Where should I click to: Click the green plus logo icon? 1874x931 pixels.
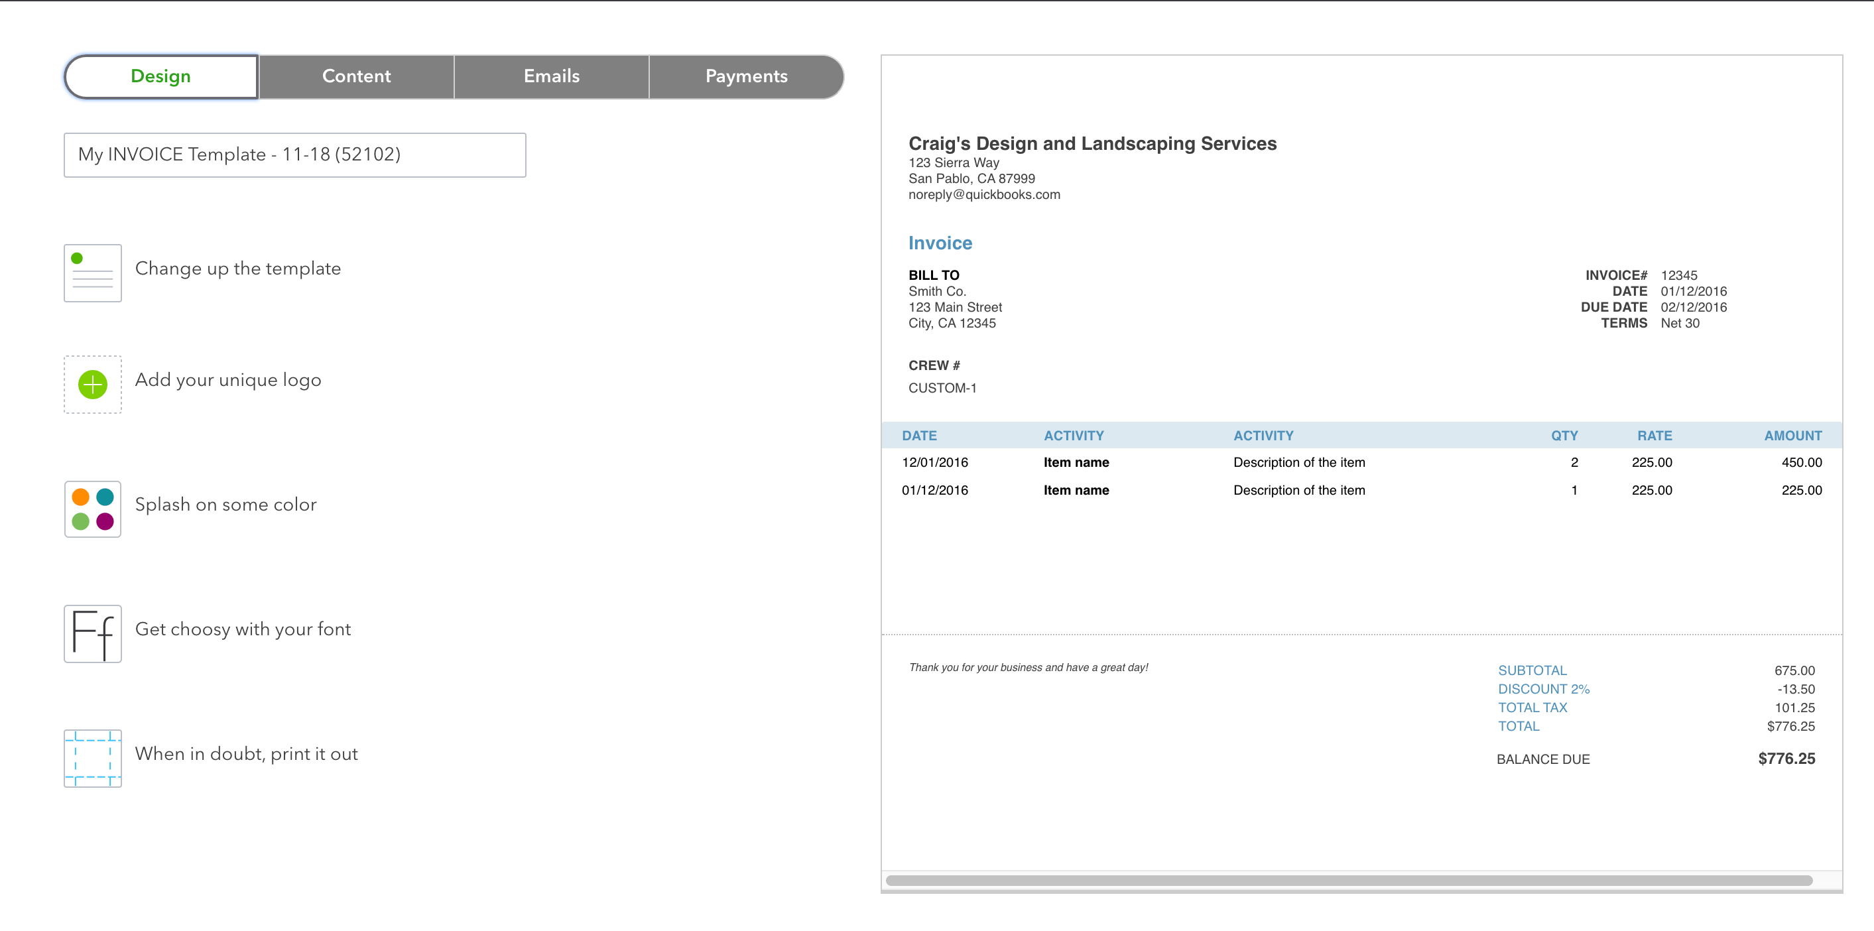click(x=92, y=384)
